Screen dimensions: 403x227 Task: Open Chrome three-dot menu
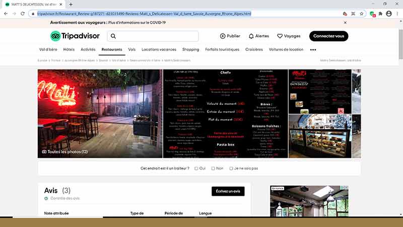pos(397,14)
